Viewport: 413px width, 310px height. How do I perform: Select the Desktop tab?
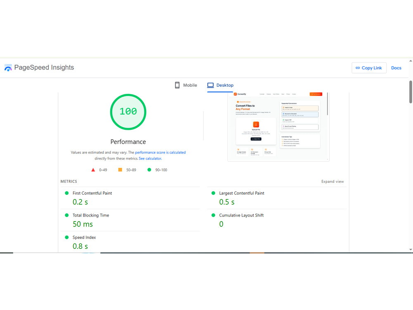coord(220,85)
